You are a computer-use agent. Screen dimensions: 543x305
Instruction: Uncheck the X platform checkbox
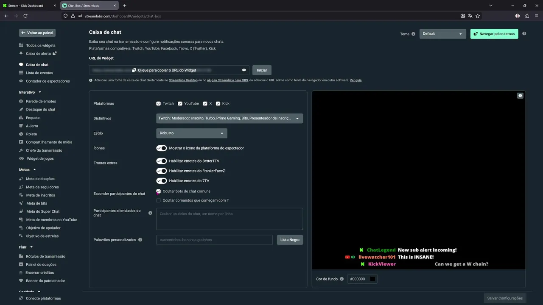tap(205, 103)
